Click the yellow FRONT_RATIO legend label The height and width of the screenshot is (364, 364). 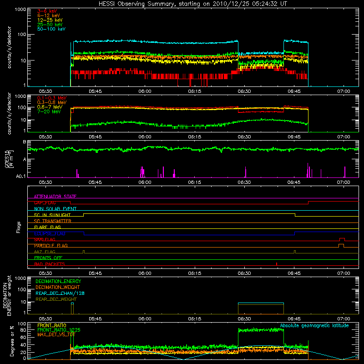coord(52,325)
